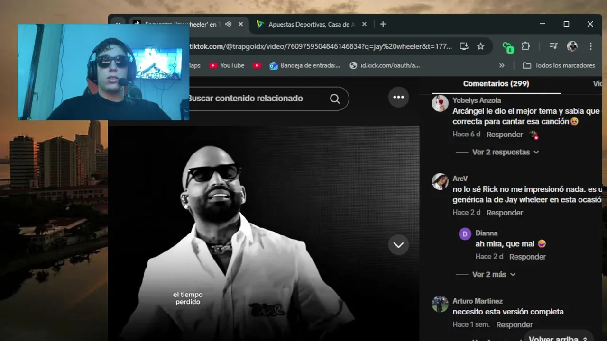Reply to Arturo Martinez's comment
The height and width of the screenshot is (341, 607).
(515, 325)
